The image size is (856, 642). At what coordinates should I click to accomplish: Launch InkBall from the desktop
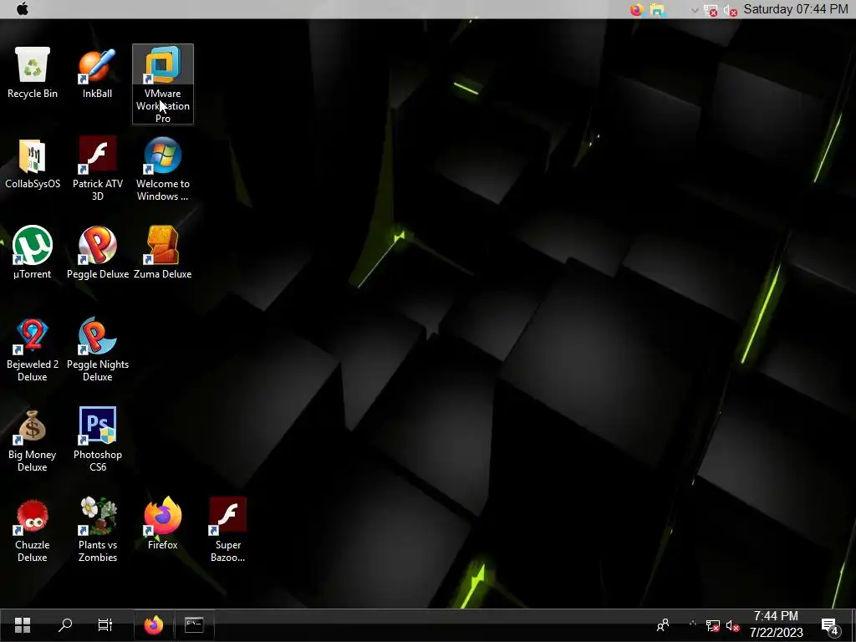pyautogui.click(x=97, y=73)
